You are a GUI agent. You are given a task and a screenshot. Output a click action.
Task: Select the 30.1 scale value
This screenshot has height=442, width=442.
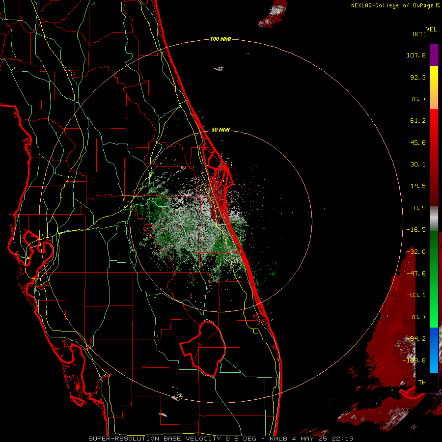click(418, 165)
